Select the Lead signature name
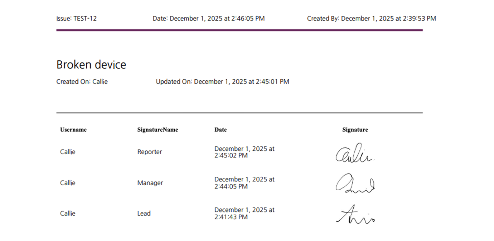Viewport: 494px width, 241px height. tap(144, 214)
